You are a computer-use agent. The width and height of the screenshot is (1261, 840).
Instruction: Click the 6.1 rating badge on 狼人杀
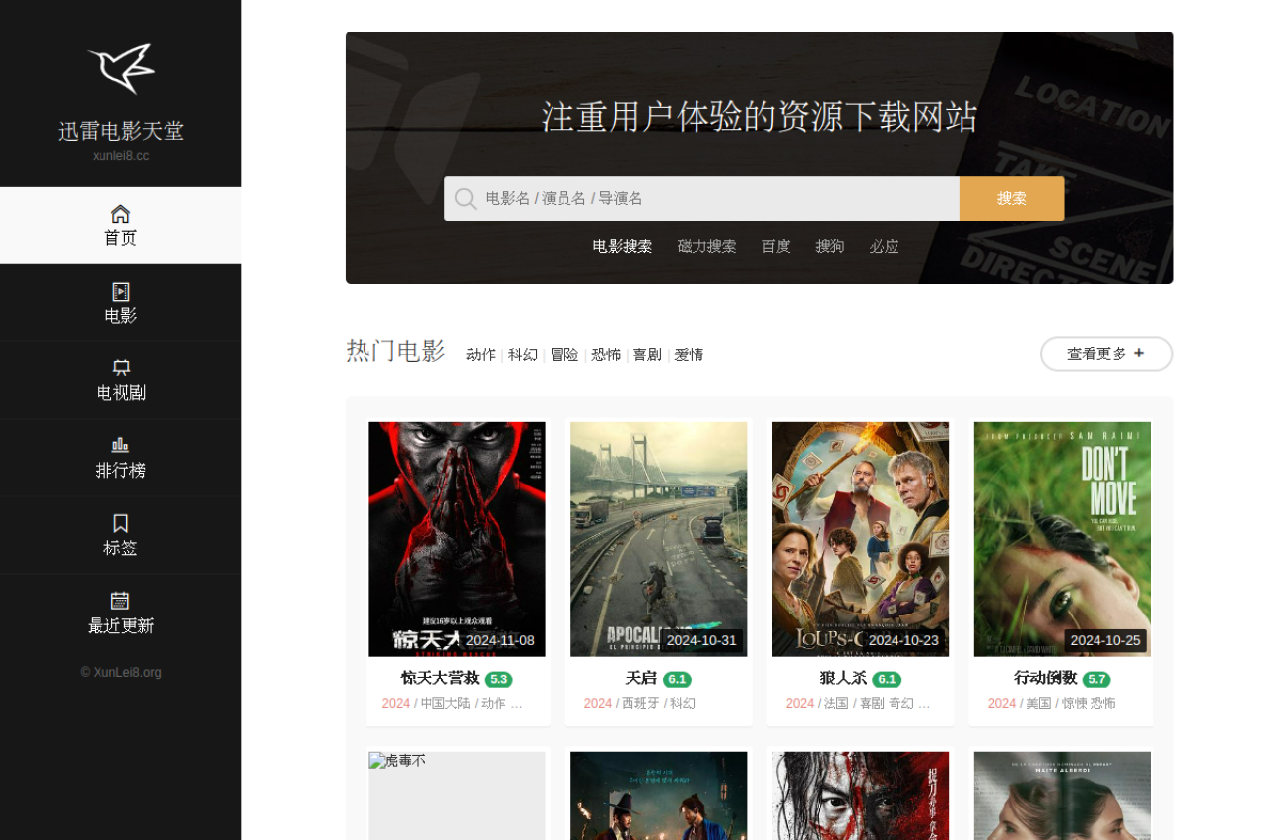pyautogui.click(x=887, y=679)
